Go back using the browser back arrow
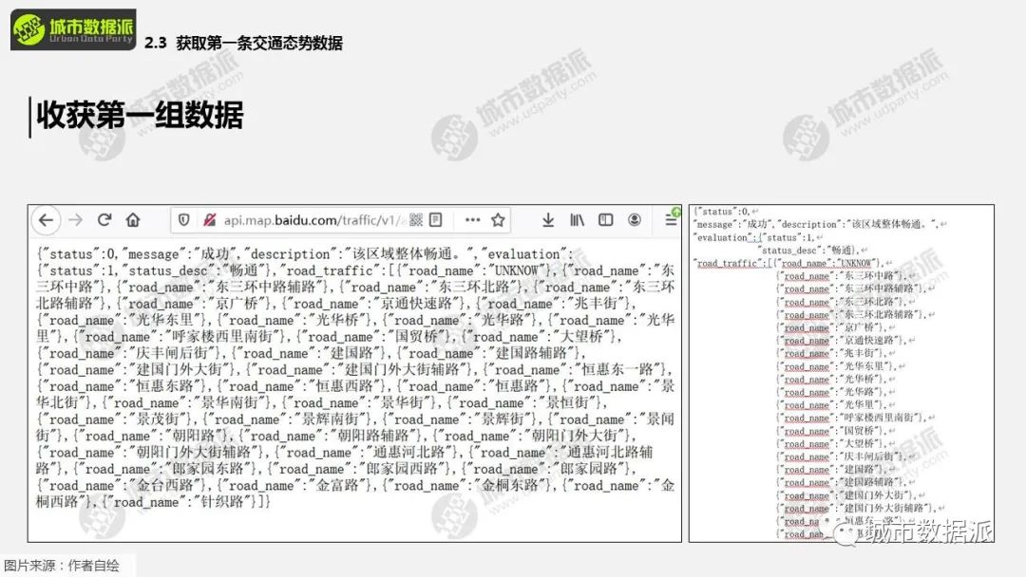 click(x=46, y=220)
